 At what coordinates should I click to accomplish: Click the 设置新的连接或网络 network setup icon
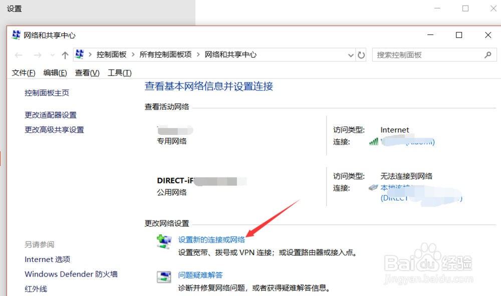(164, 241)
